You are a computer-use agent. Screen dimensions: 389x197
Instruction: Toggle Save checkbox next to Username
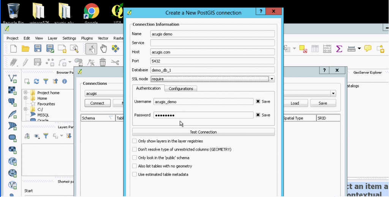coord(258,102)
